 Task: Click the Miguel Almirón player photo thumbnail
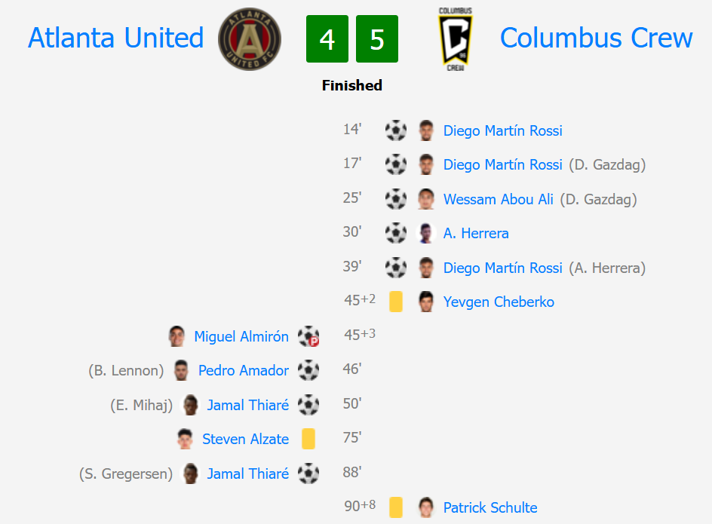(176, 336)
